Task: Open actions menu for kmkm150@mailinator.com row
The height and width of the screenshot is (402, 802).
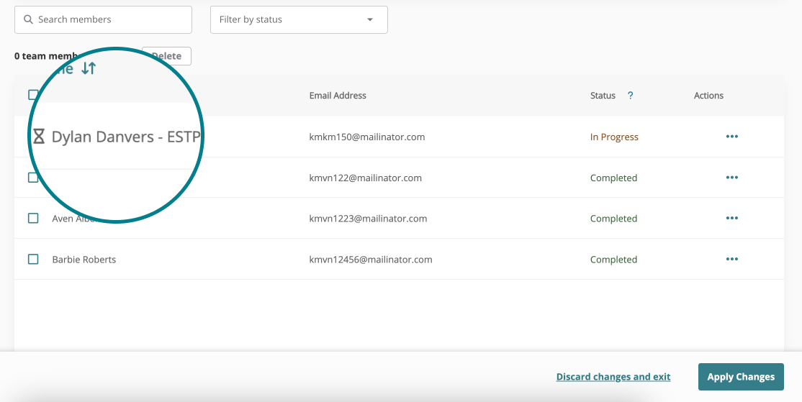Action: point(732,137)
